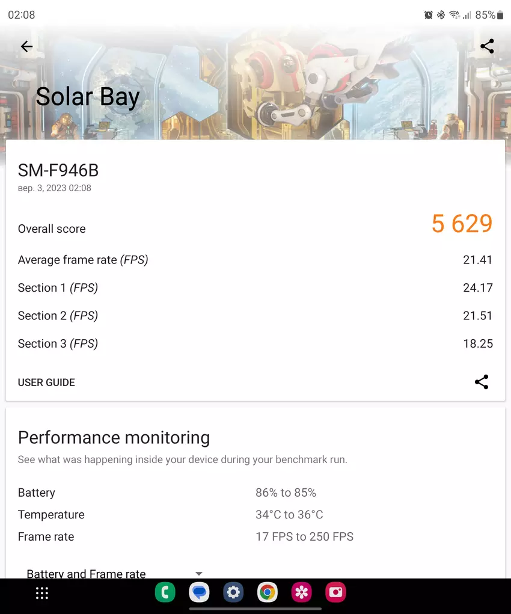
Task: Open the USER GUIDE
Action: tap(46, 382)
